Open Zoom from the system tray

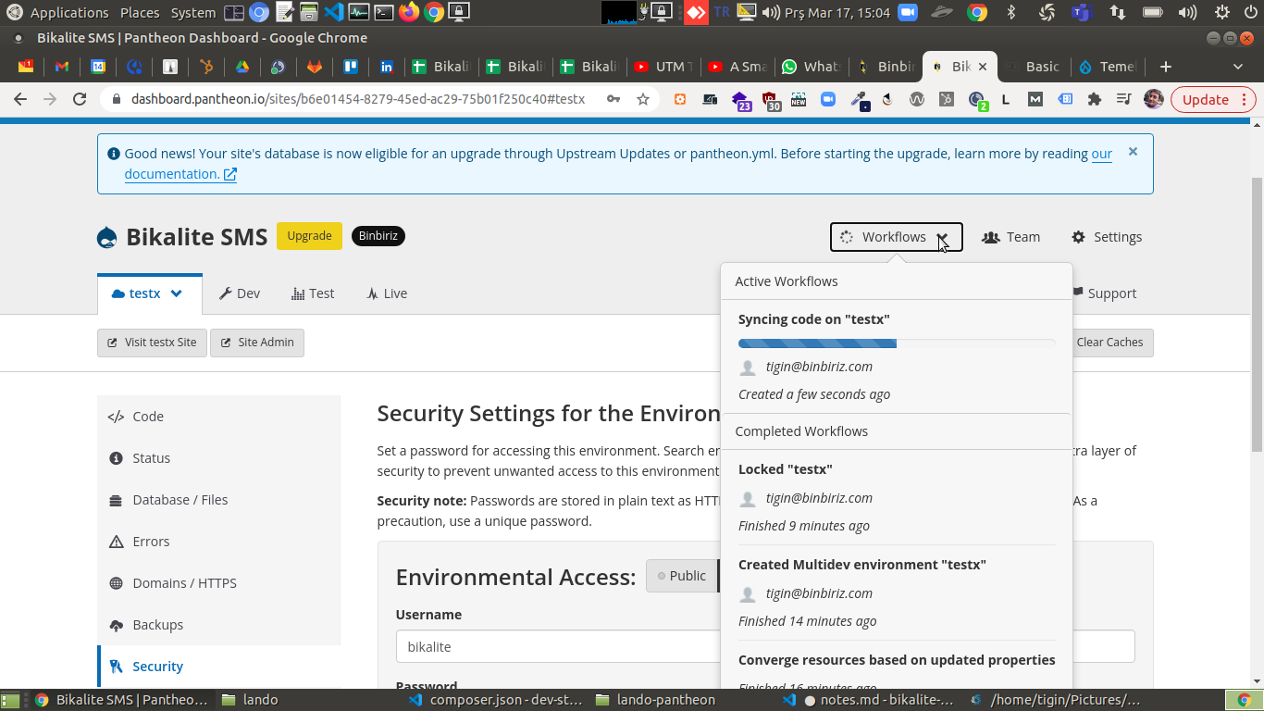pyautogui.click(x=907, y=12)
